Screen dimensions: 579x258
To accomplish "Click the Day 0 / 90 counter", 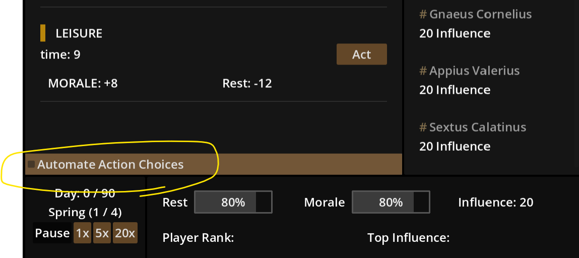I will tap(85, 193).
